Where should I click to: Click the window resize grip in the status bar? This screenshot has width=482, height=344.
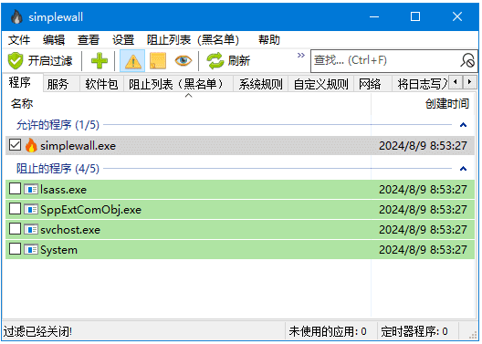473,335
